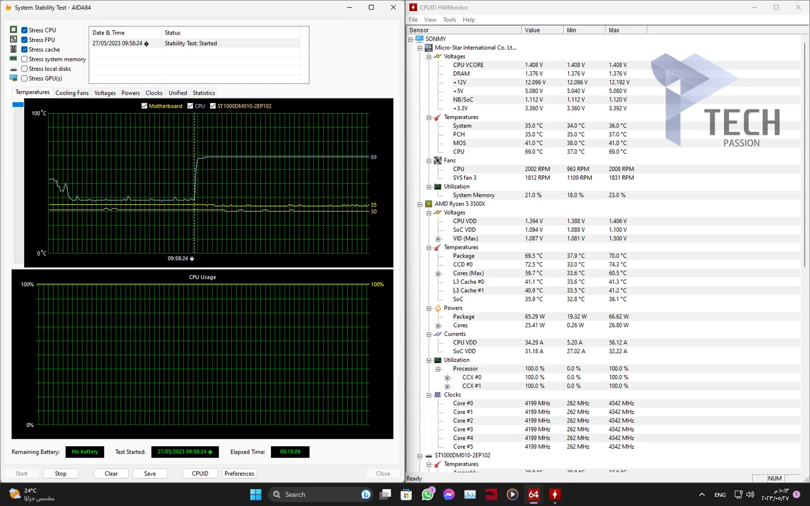Launch Microsoft Store from the taskbar
The width and height of the screenshot is (810, 506).
(x=406, y=494)
